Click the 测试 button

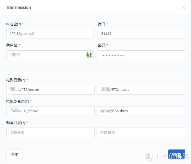pos(15,154)
